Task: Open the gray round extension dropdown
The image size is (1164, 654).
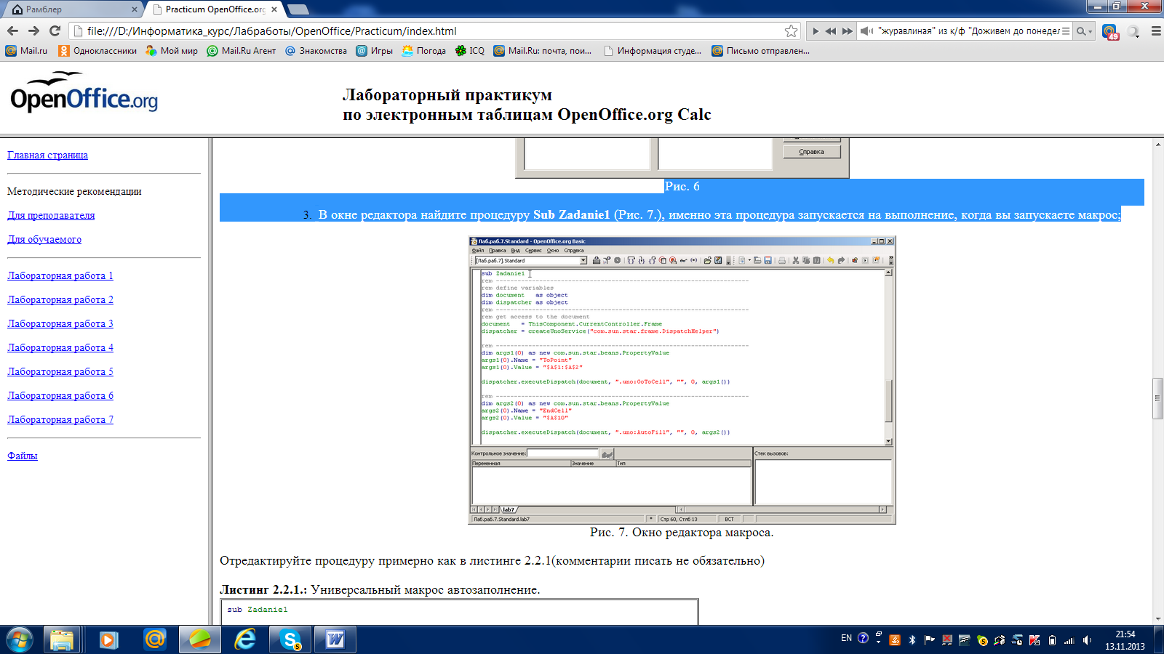Action: (x=1133, y=31)
